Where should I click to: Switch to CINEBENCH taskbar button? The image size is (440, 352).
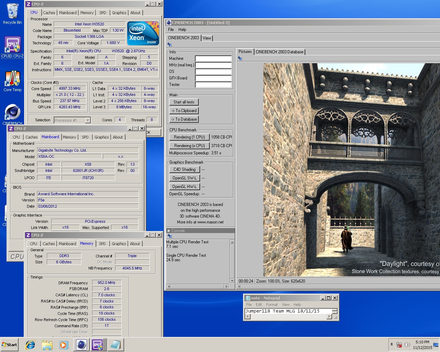81,345
